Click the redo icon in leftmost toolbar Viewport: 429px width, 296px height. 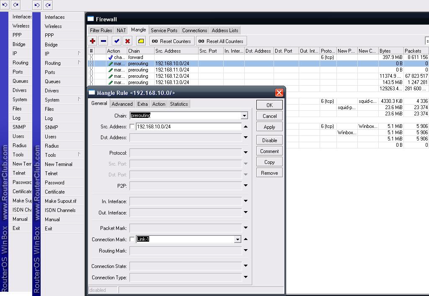pyautogui.click(x=16, y=5)
